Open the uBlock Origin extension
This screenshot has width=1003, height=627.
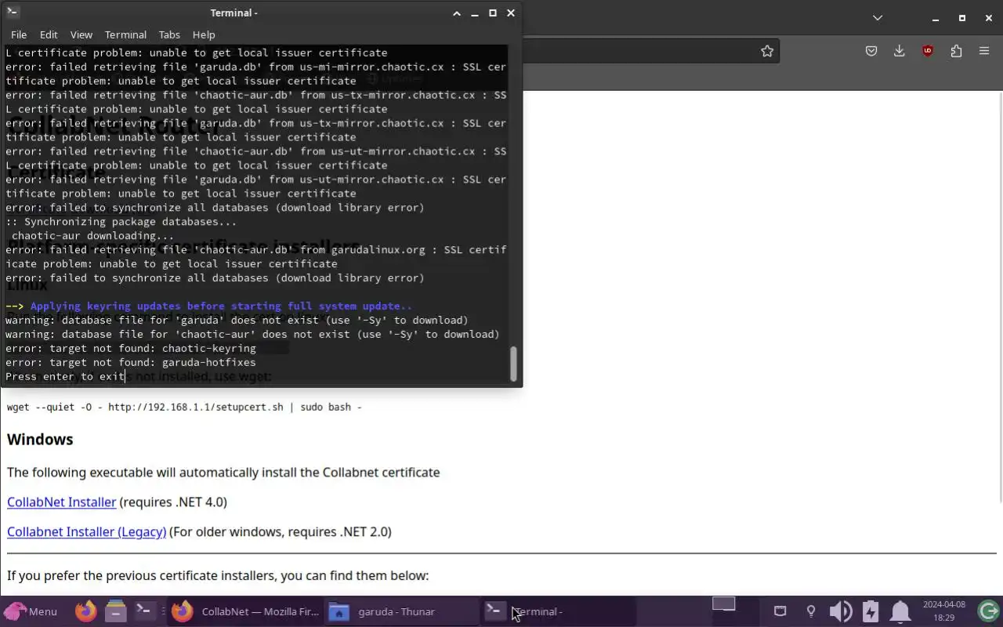point(928,51)
